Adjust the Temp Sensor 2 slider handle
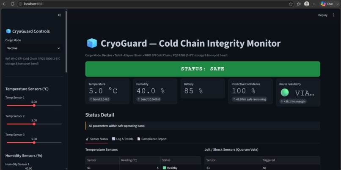The image size is (341, 170). click(34, 124)
